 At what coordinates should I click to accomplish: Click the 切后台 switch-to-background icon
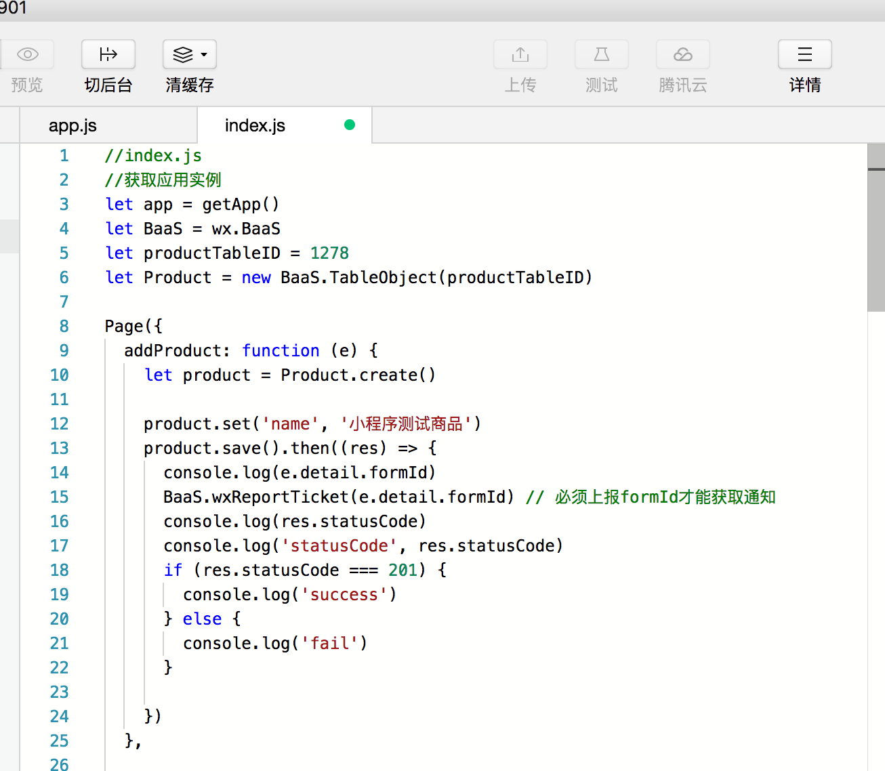coord(108,54)
